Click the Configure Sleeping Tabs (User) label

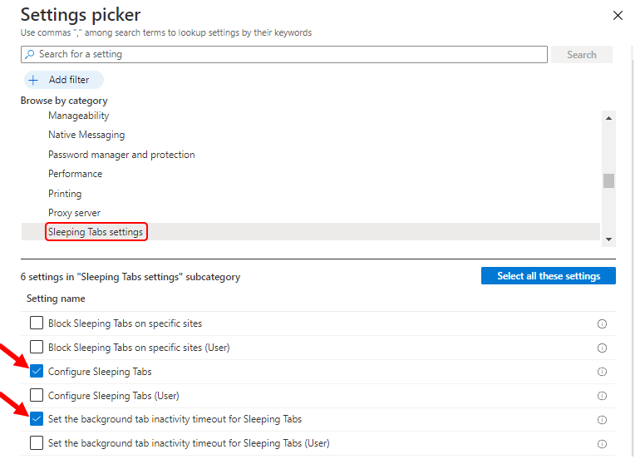(x=114, y=396)
